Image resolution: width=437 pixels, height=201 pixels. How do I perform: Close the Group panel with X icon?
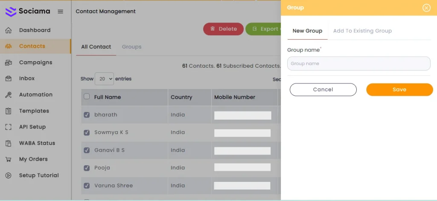click(x=426, y=8)
